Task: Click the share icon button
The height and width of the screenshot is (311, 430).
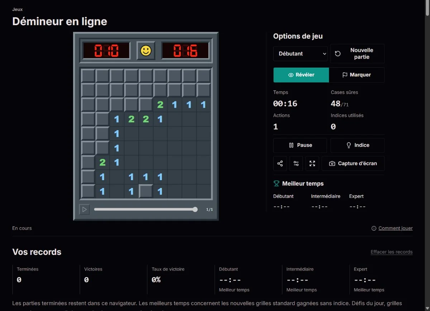Action: click(x=280, y=163)
